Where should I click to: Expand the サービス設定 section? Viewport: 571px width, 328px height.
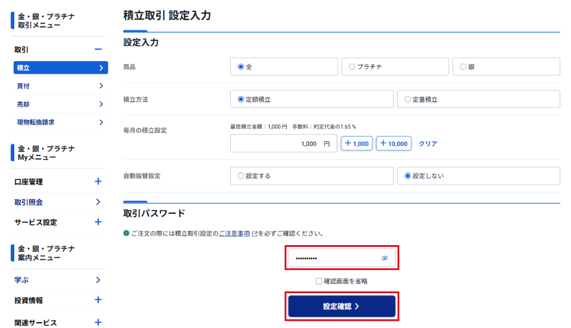[98, 222]
